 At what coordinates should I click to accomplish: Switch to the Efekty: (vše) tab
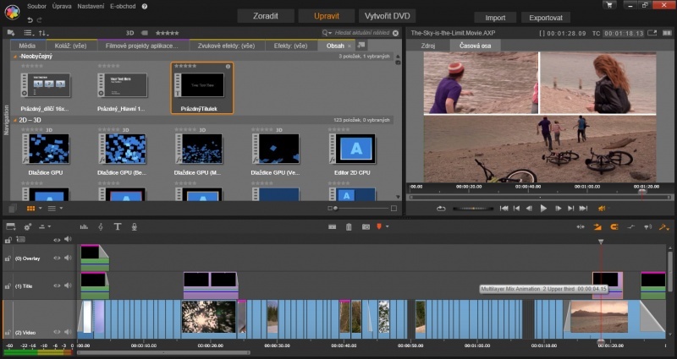(x=289, y=45)
